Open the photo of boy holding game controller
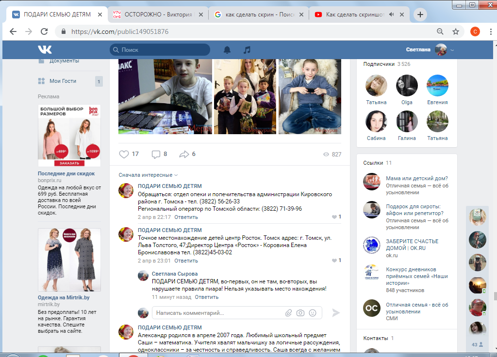 [x=310, y=96]
